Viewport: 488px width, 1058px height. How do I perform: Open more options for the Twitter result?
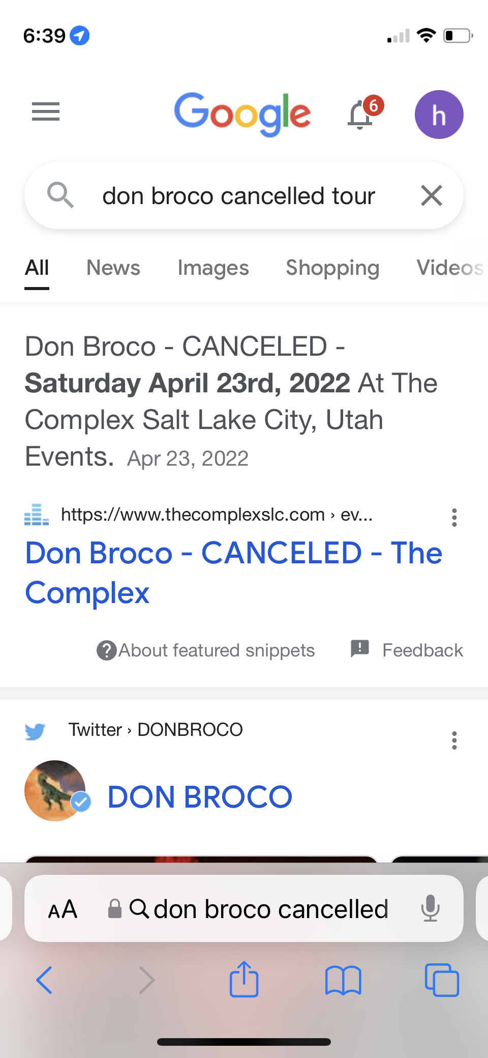coord(454,740)
